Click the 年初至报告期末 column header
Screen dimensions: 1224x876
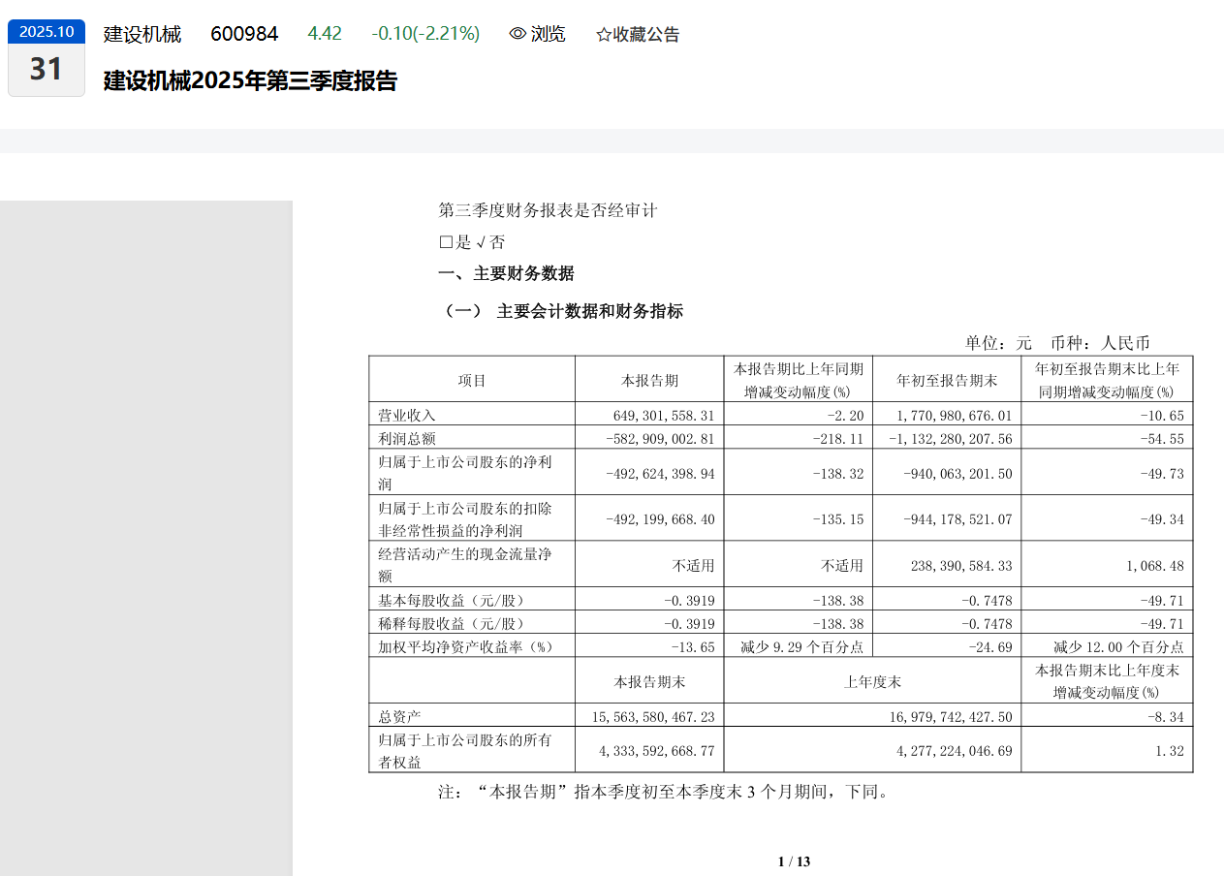pyautogui.click(x=946, y=380)
